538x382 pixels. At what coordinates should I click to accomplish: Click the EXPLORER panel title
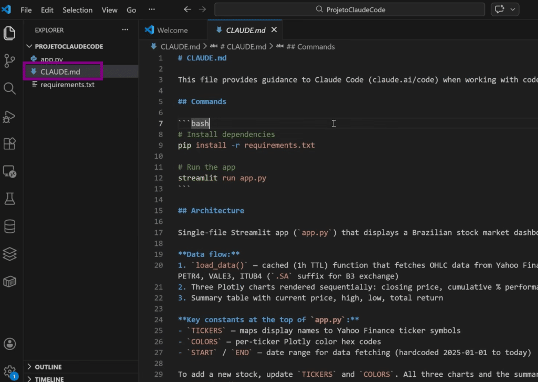click(x=49, y=30)
